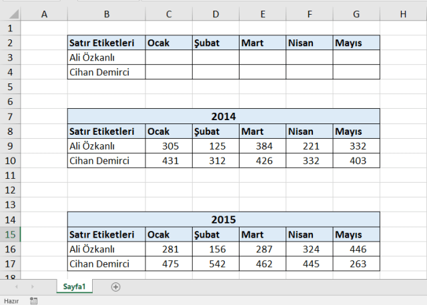Select cell with value 312
427x305 pixels.
pyautogui.click(x=216, y=161)
